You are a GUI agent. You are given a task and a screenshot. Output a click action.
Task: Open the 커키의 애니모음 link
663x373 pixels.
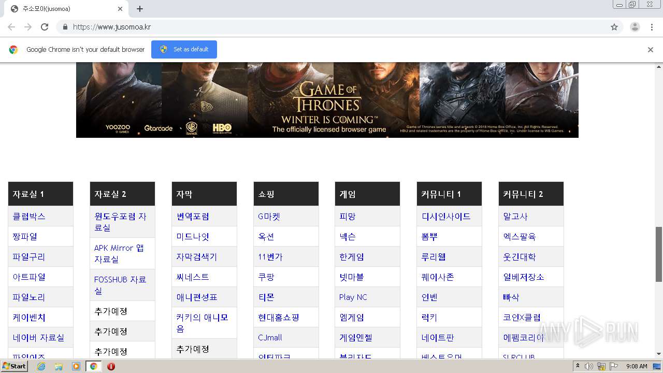[203, 323]
